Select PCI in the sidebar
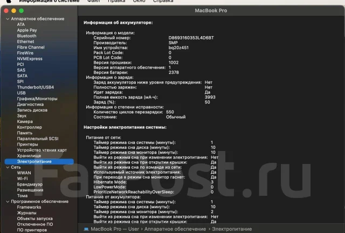Image resolution: width=345 pixels, height=233 pixels. pos(20,65)
